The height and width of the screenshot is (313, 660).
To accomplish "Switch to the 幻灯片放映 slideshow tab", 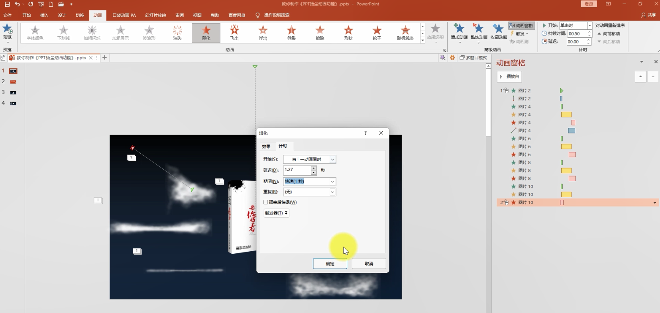I will tap(155, 15).
